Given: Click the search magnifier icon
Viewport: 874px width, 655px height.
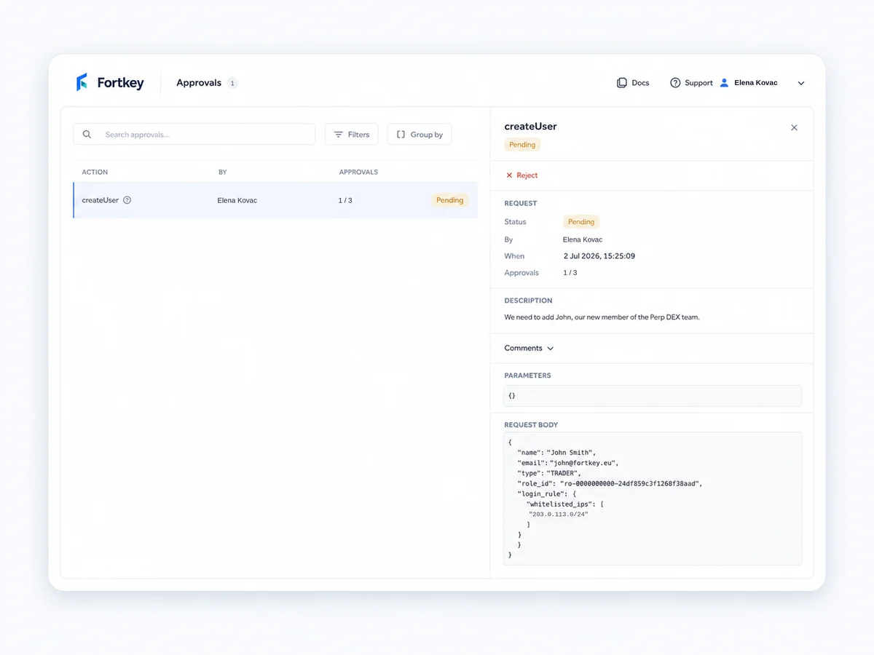Looking at the screenshot, I should pyautogui.click(x=87, y=135).
